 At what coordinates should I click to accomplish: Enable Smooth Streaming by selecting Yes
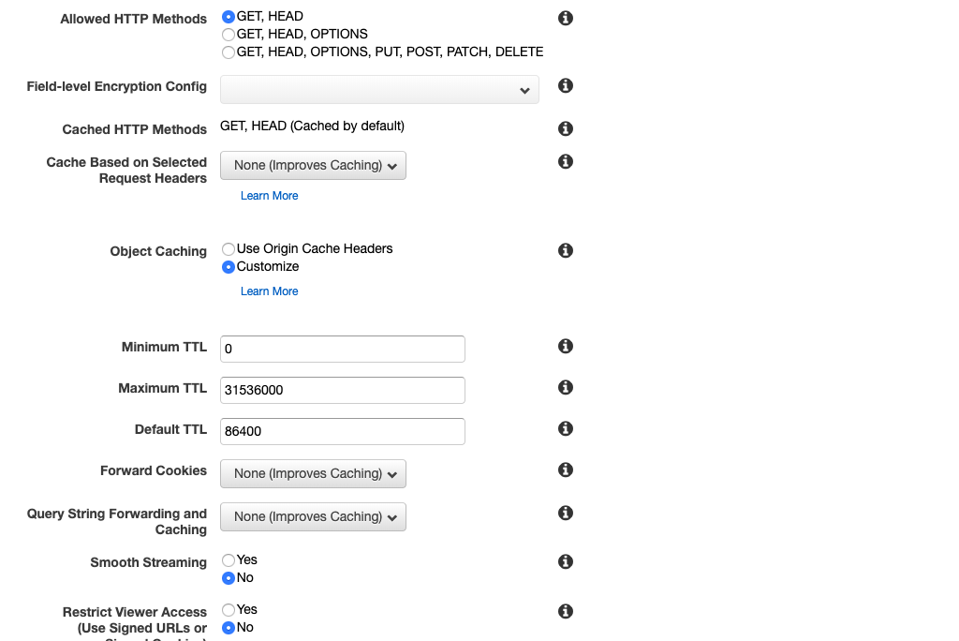pos(229,560)
